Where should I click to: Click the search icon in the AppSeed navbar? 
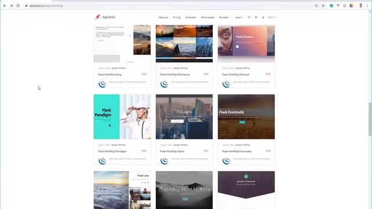[249, 17]
